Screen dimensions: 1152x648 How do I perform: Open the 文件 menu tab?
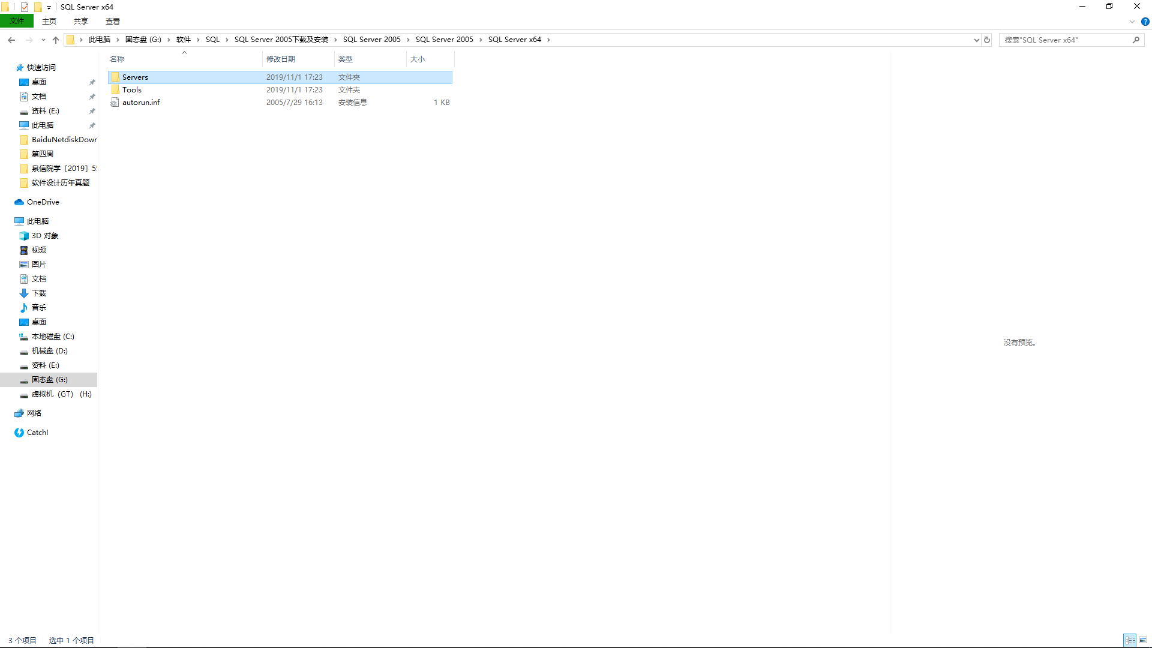(17, 21)
